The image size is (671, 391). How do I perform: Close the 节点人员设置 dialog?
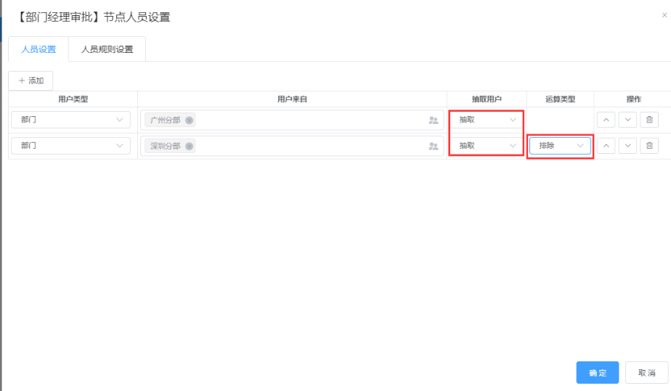(x=664, y=15)
